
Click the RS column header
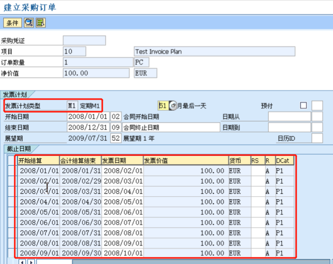tap(258, 160)
